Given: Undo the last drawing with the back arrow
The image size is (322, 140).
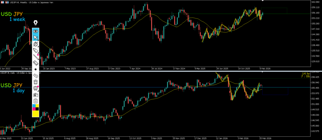Looking at the screenshot, I should pos(36,76).
